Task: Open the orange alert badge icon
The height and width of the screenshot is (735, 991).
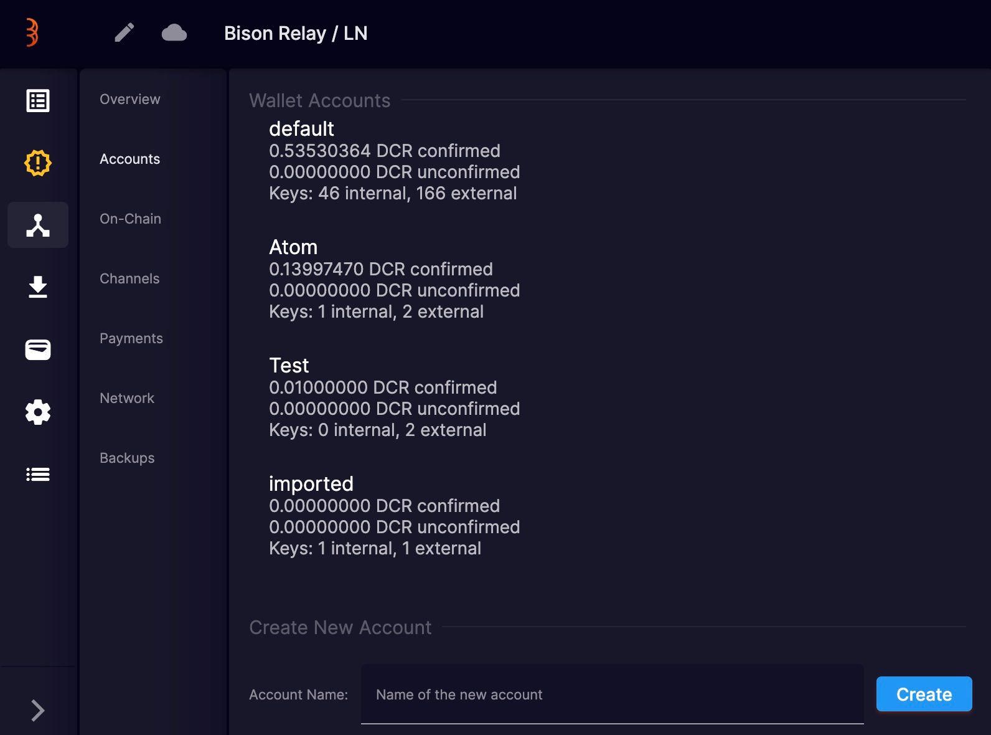Action: pyautogui.click(x=38, y=163)
